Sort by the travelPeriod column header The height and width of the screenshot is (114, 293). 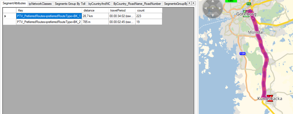122,10
